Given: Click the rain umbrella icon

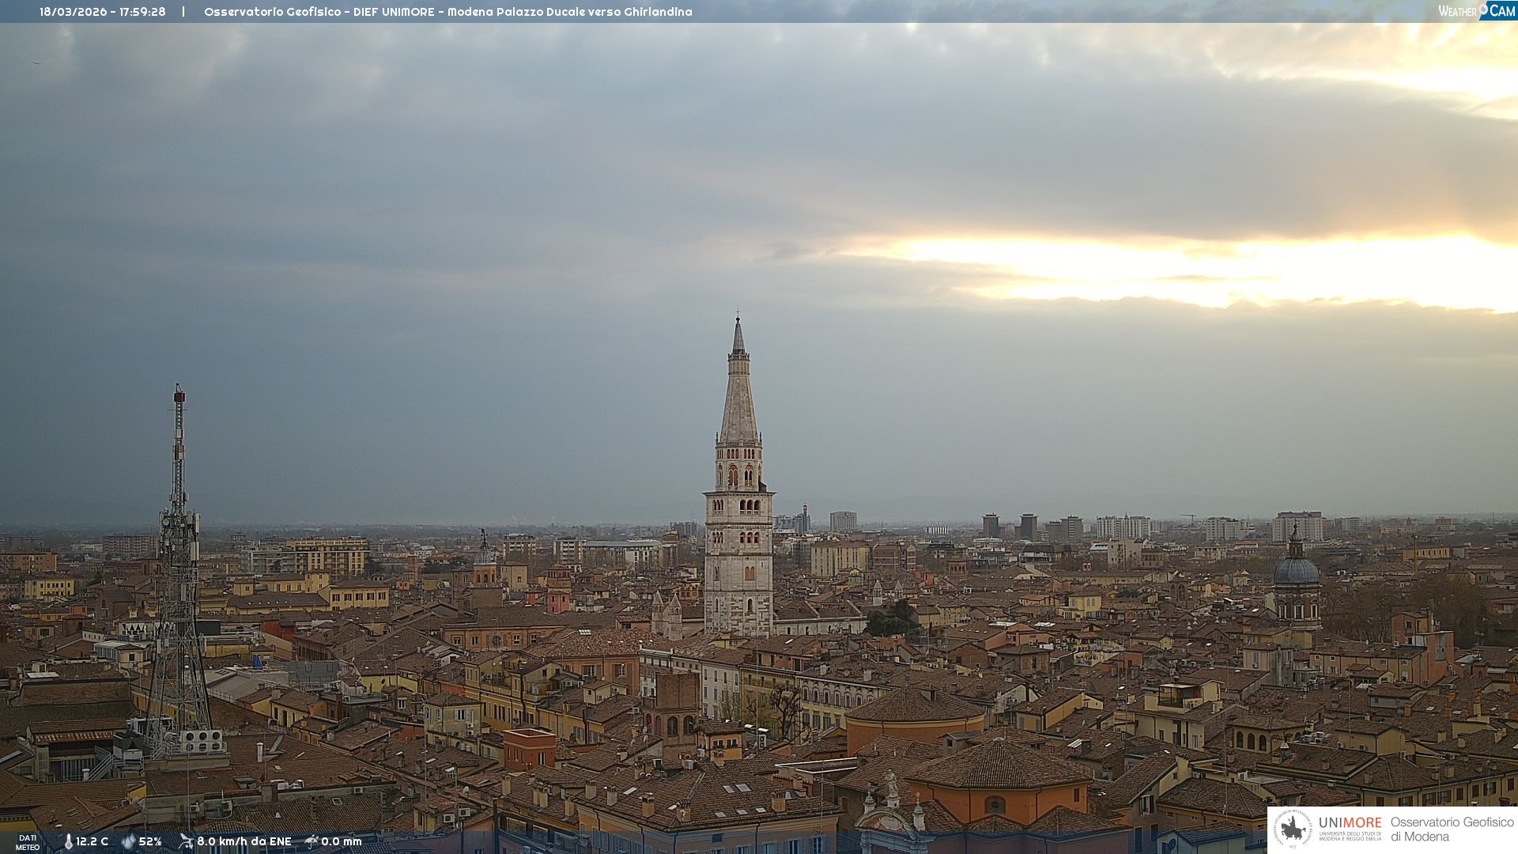Looking at the screenshot, I should pyautogui.click(x=312, y=841).
